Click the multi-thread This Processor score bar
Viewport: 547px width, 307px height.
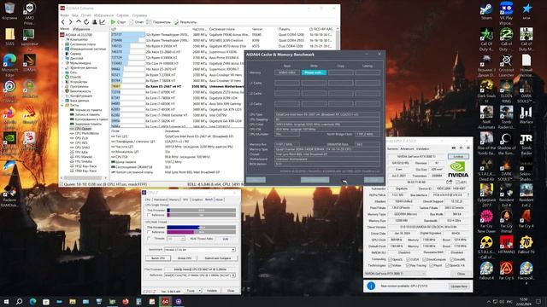202,228
